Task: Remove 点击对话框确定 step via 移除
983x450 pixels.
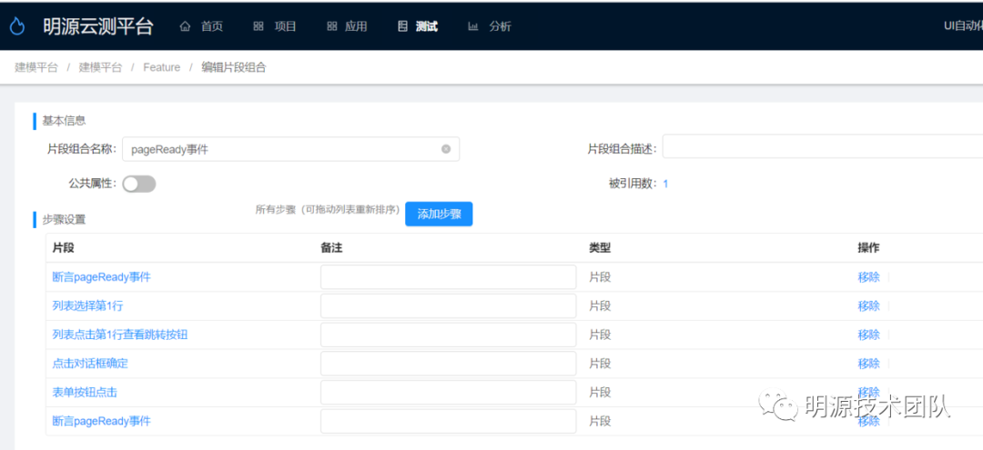Action: (869, 364)
